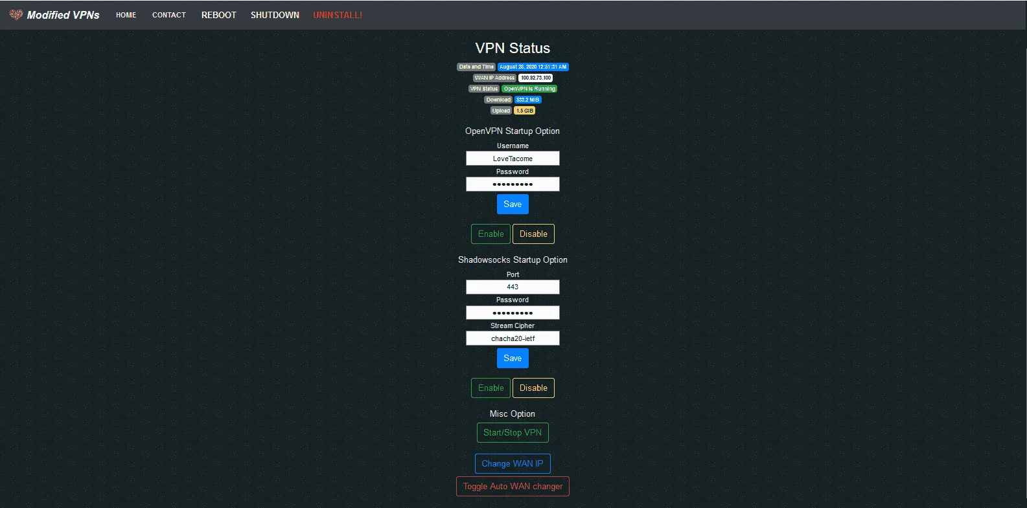Viewport: 1027px width, 508px height.
Task: Open the Modified VPNs brand link
Action: pyautogui.click(x=55, y=15)
